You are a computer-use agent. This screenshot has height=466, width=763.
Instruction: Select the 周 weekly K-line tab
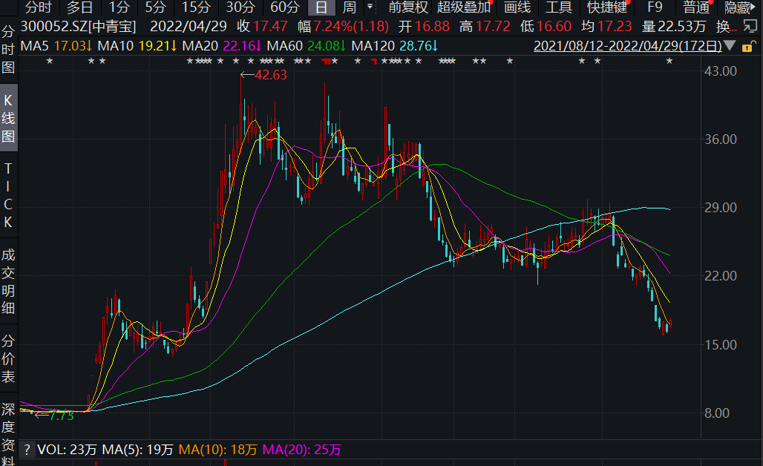coord(350,7)
